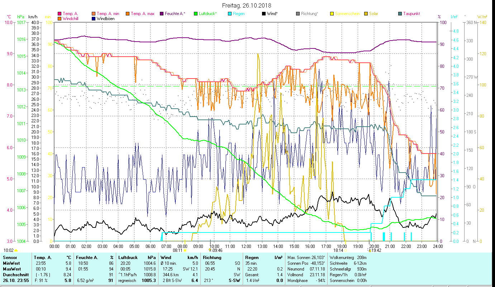495x287 pixels.
Task: Select the purple Feuchte A.* legend swatch
Action: (x=161, y=14)
